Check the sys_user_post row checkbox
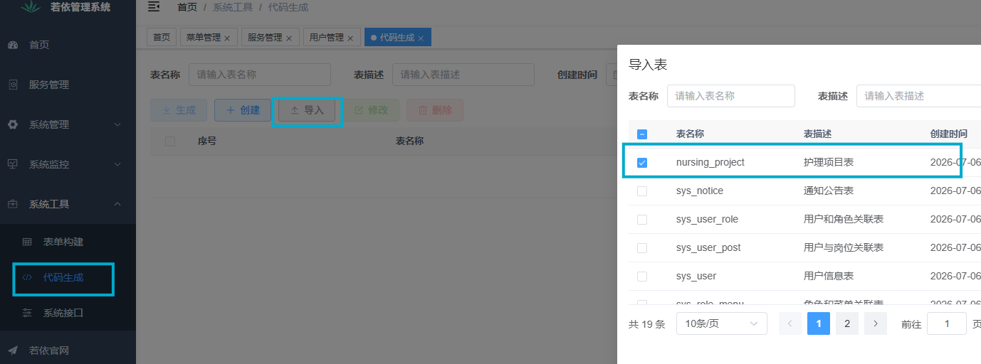 click(642, 248)
